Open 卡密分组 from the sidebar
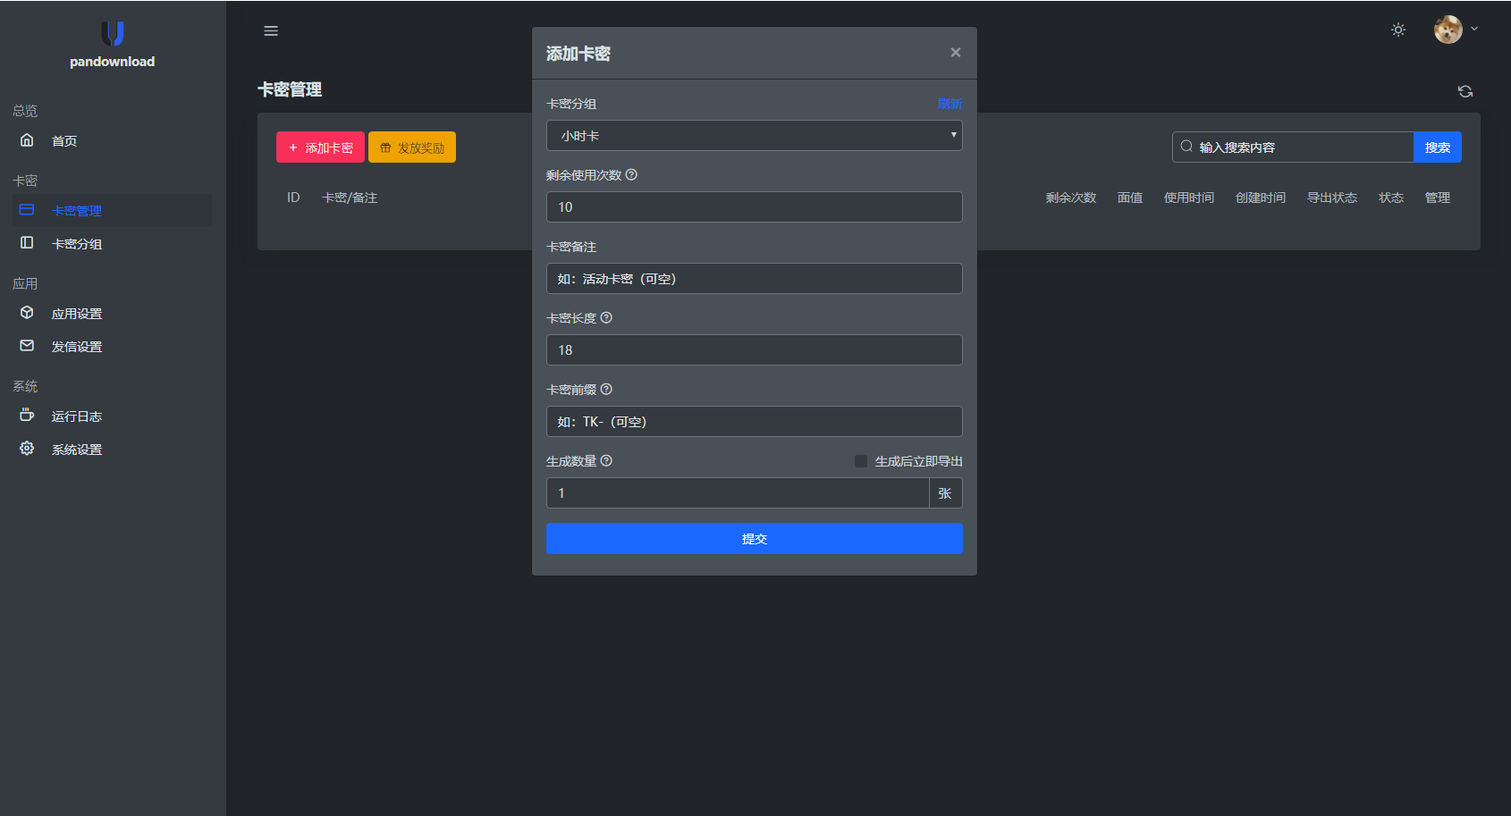 point(77,243)
